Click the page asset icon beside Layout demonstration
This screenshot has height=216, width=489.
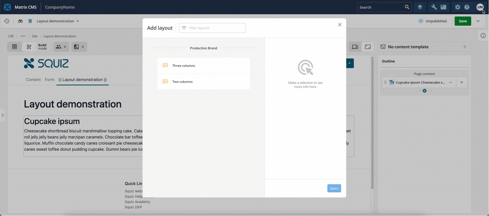30,21
